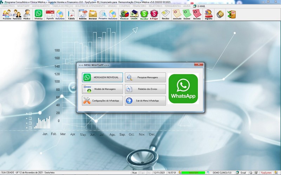Screen dimensions: 281x175
Task: Open the Recibo toolbar icon
Action: (x=165, y=14)
